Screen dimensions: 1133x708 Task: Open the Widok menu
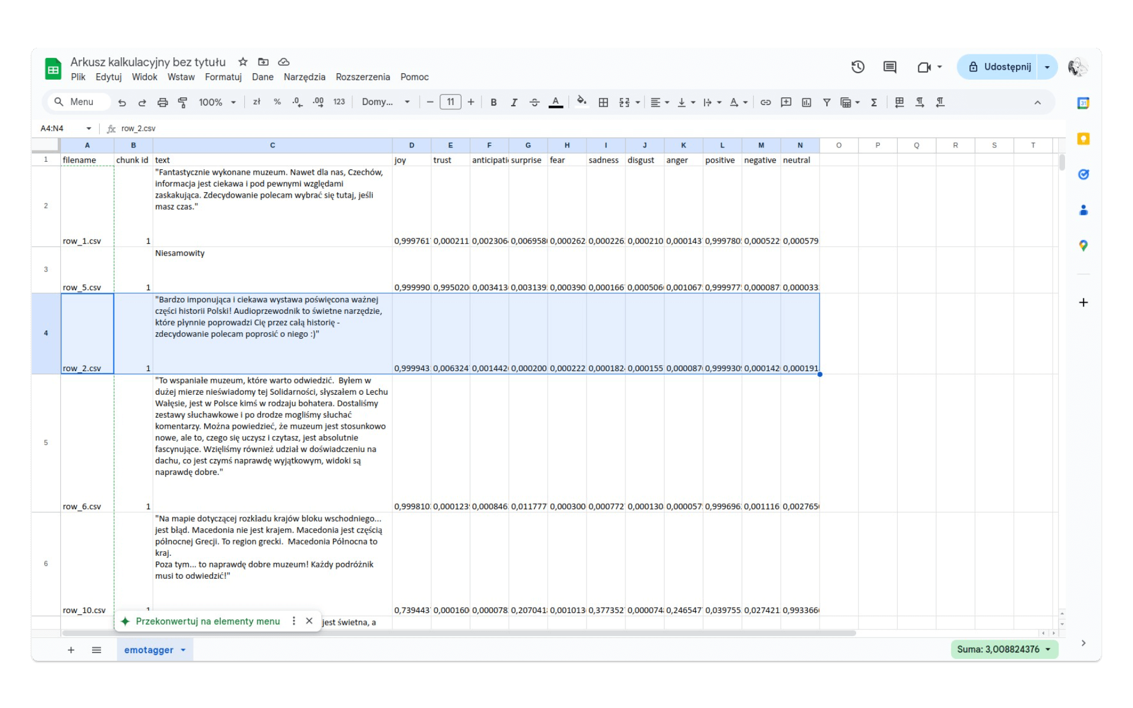coord(145,77)
